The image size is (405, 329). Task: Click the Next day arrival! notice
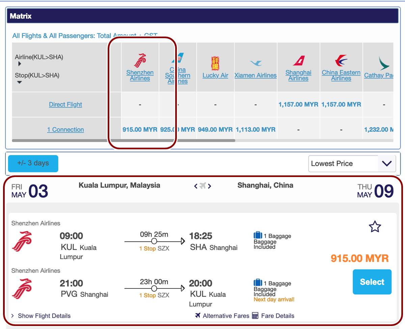(x=274, y=299)
